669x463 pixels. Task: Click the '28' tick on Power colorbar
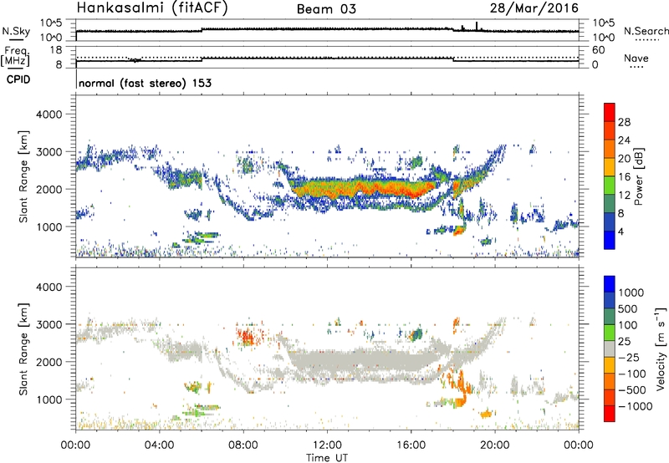624,122
